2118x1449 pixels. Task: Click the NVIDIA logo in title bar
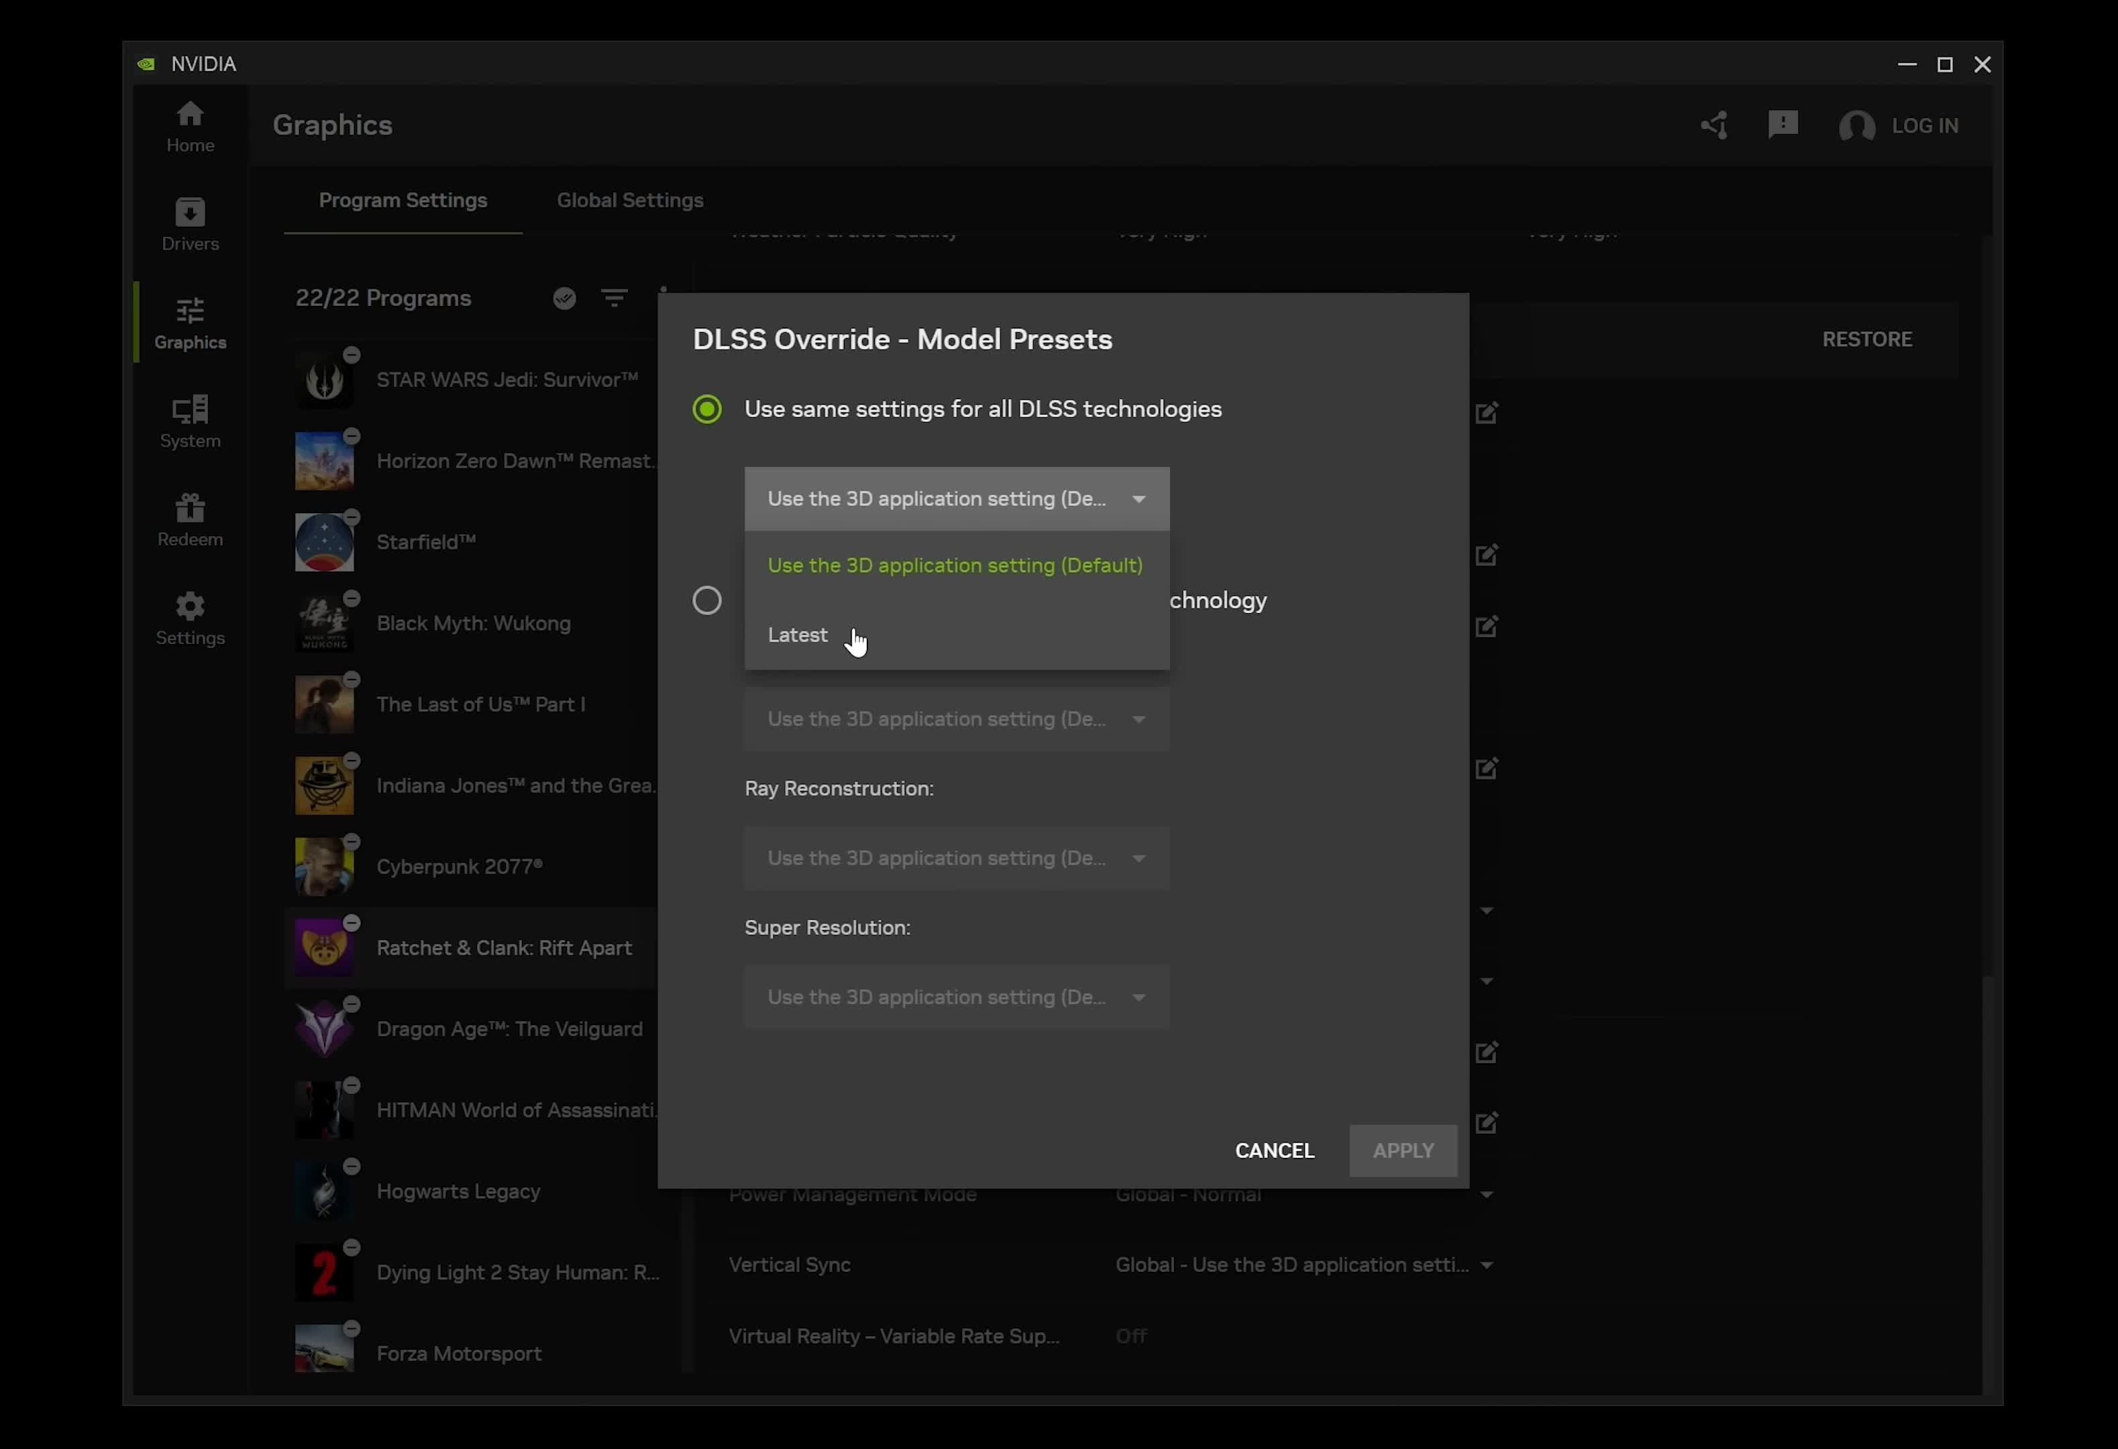(x=146, y=64)
